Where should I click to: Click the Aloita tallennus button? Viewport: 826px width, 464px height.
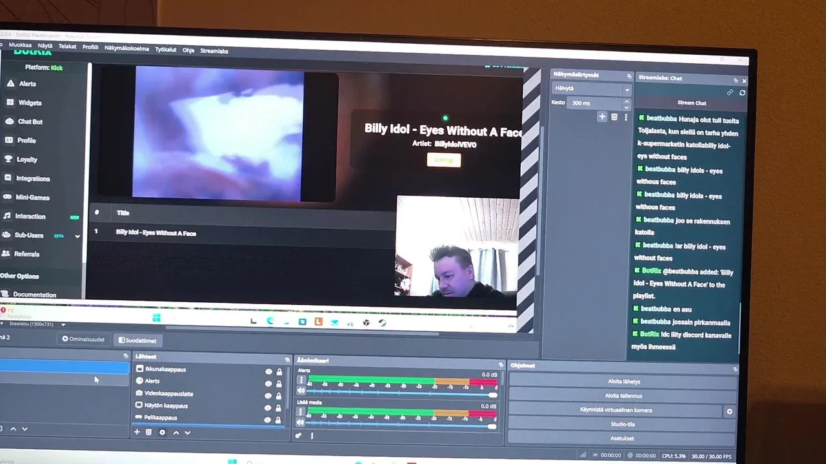click(x=622, y=396)
